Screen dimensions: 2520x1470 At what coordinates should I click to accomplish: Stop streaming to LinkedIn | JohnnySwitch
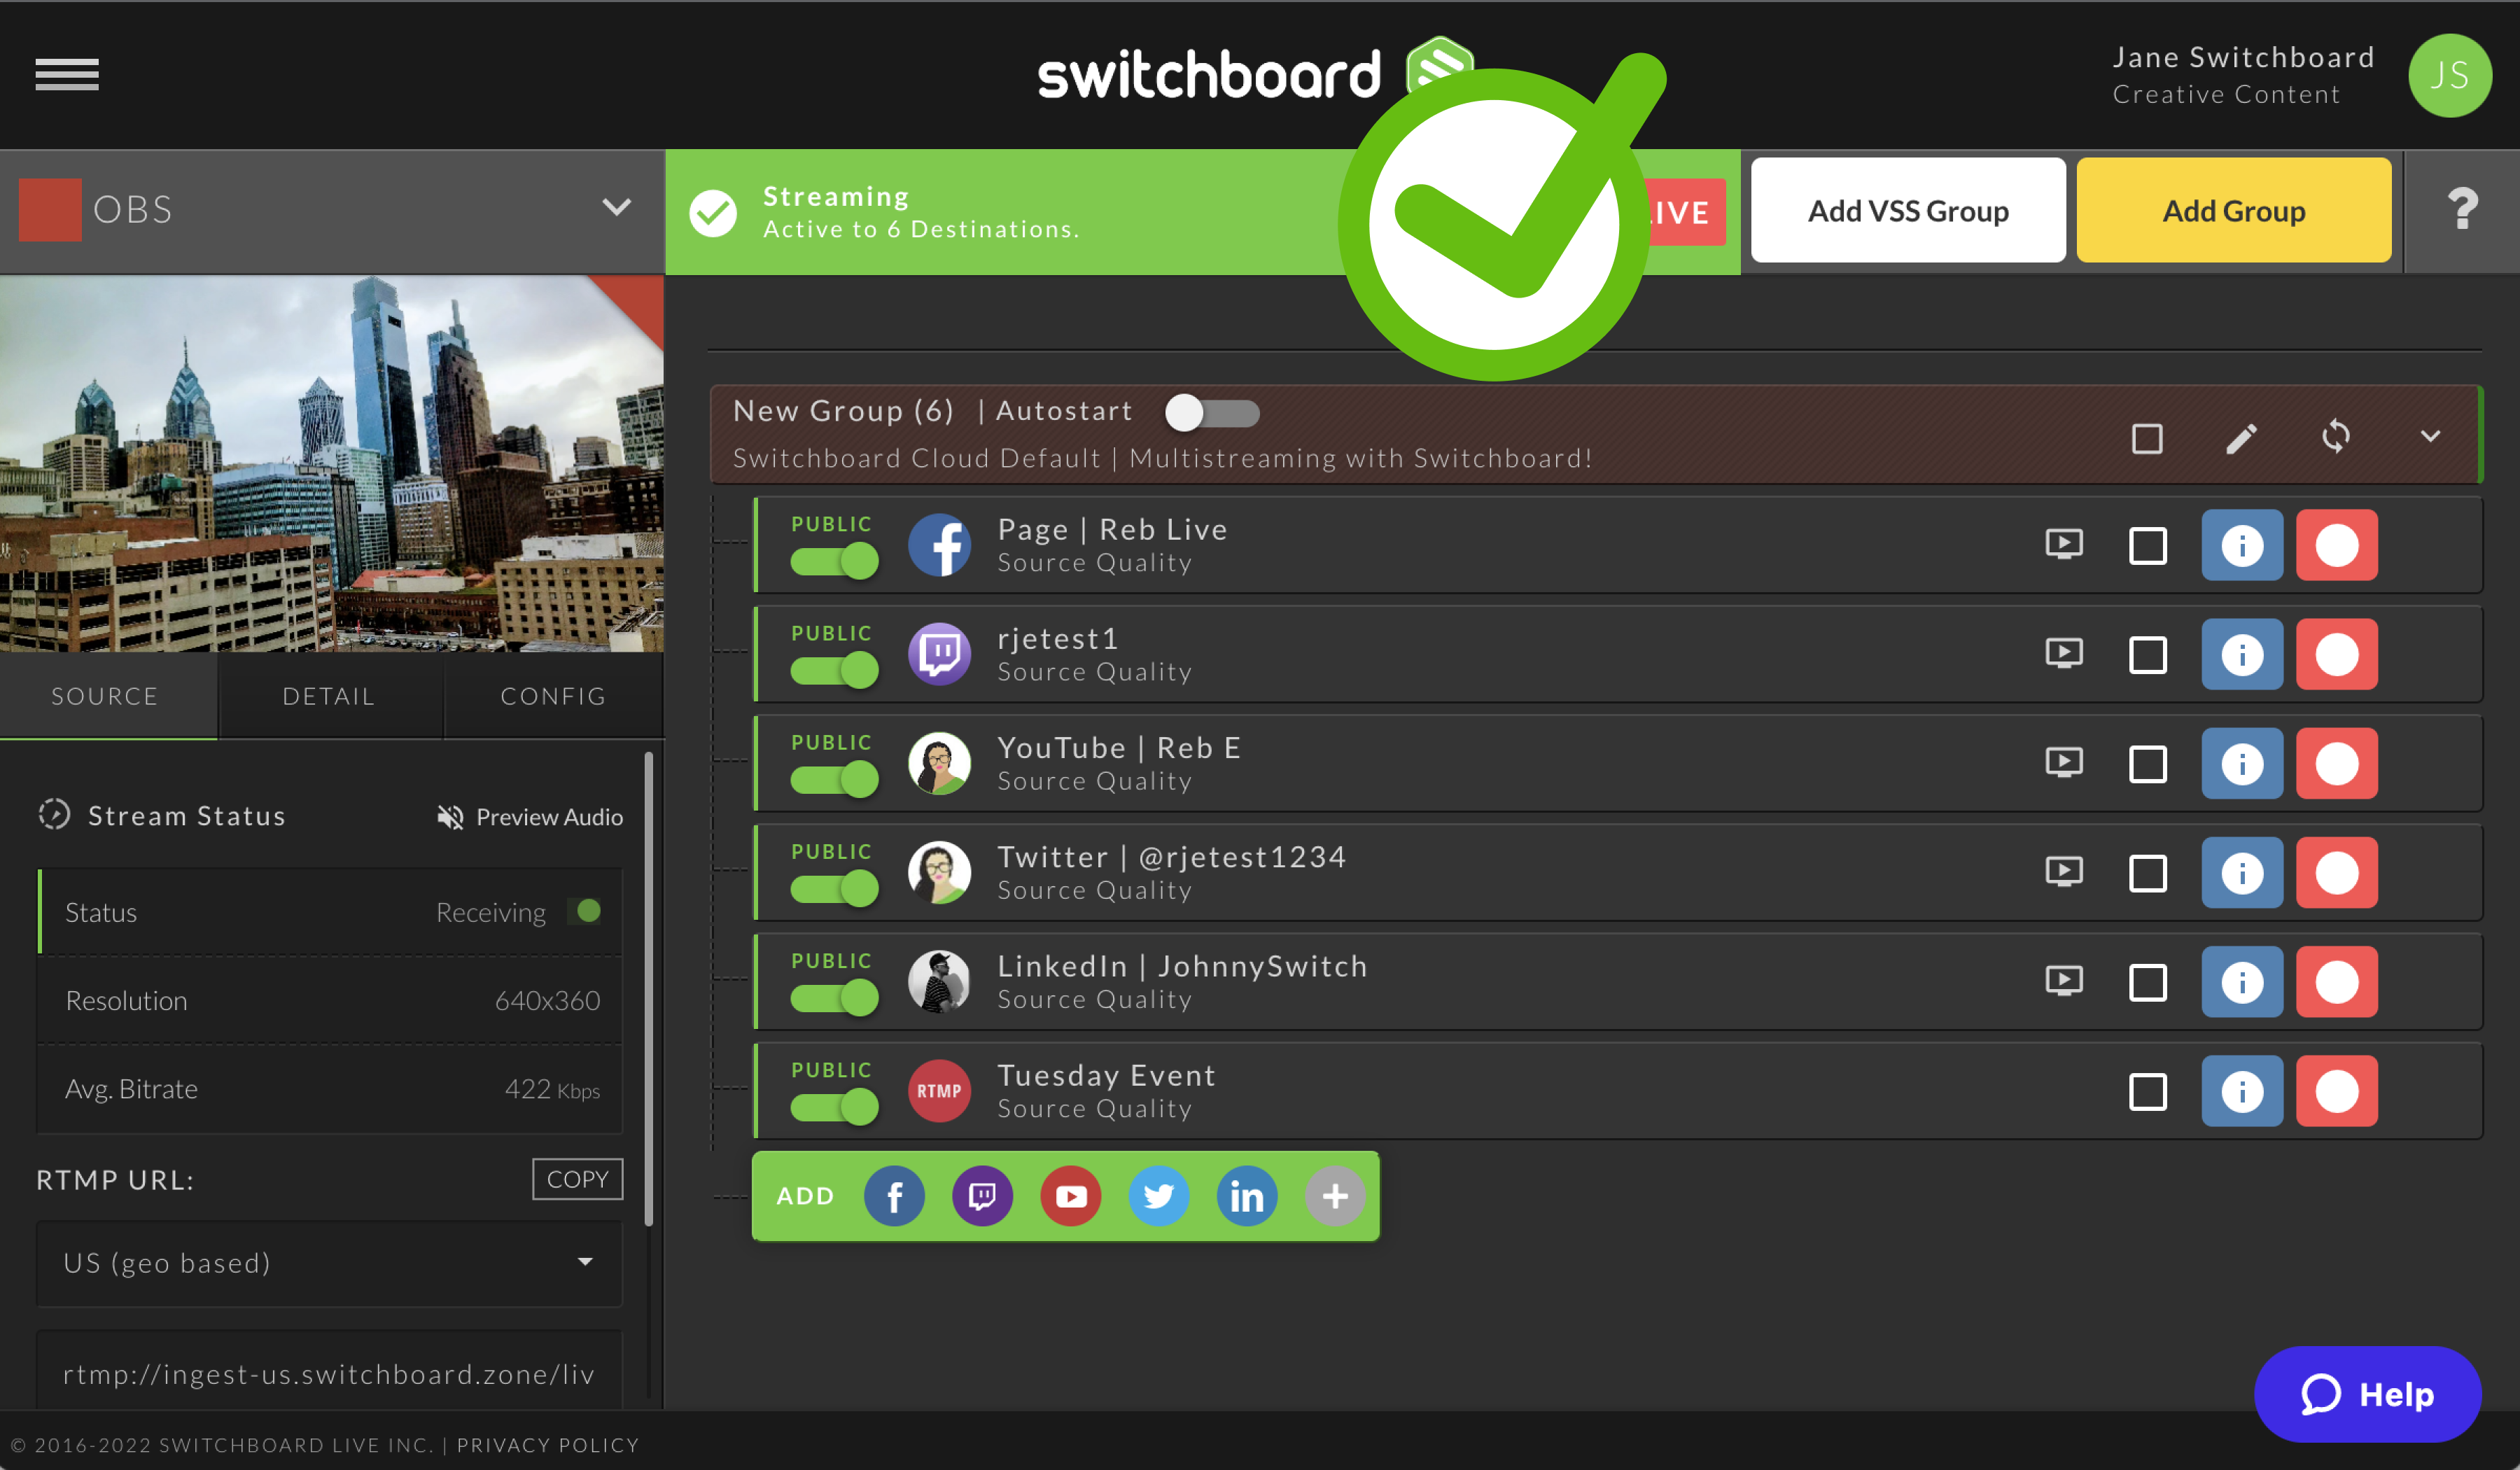pyautogui.click(x=2336, y=981)
